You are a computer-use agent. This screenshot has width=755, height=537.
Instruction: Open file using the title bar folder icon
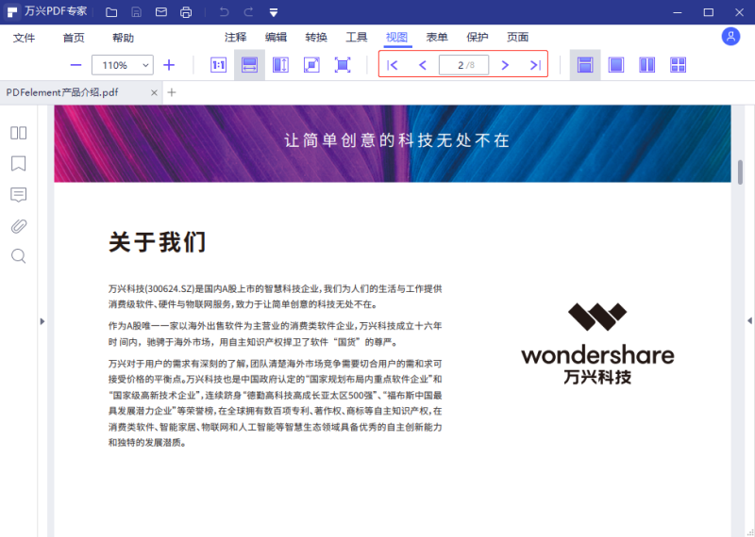(111, 12)
